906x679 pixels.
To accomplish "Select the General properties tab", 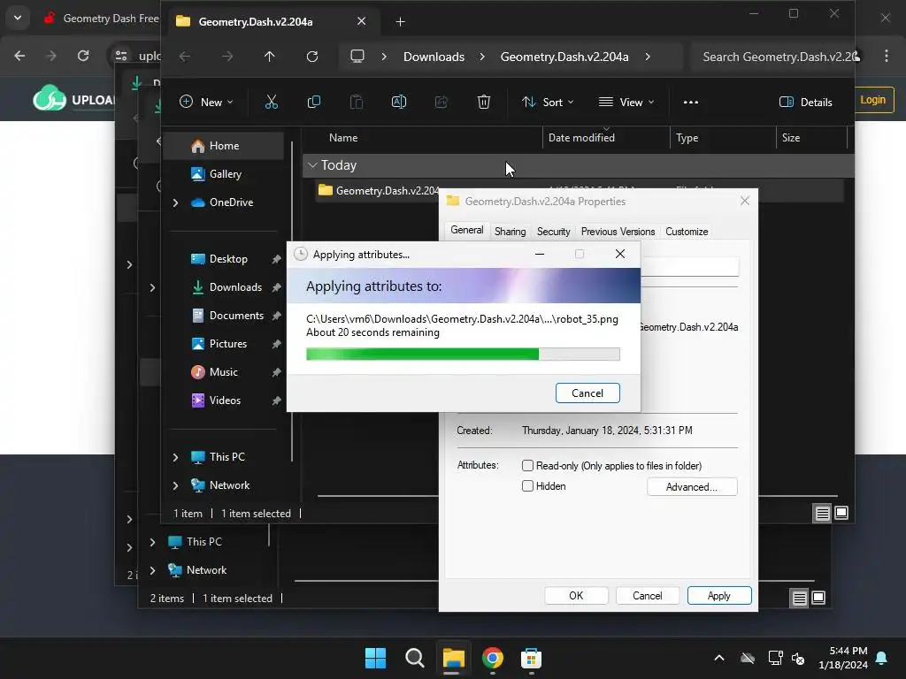I will (x=467, y=230).
